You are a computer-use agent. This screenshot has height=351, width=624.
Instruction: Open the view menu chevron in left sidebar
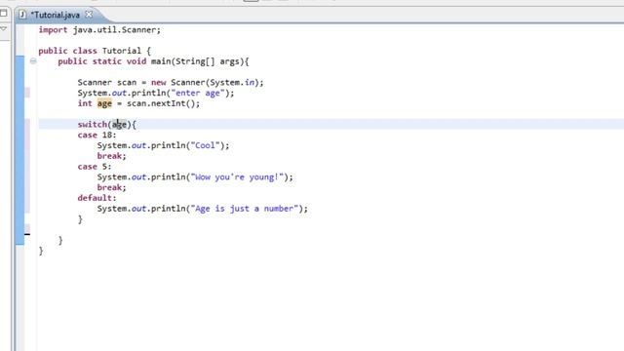tap(4, 29)
